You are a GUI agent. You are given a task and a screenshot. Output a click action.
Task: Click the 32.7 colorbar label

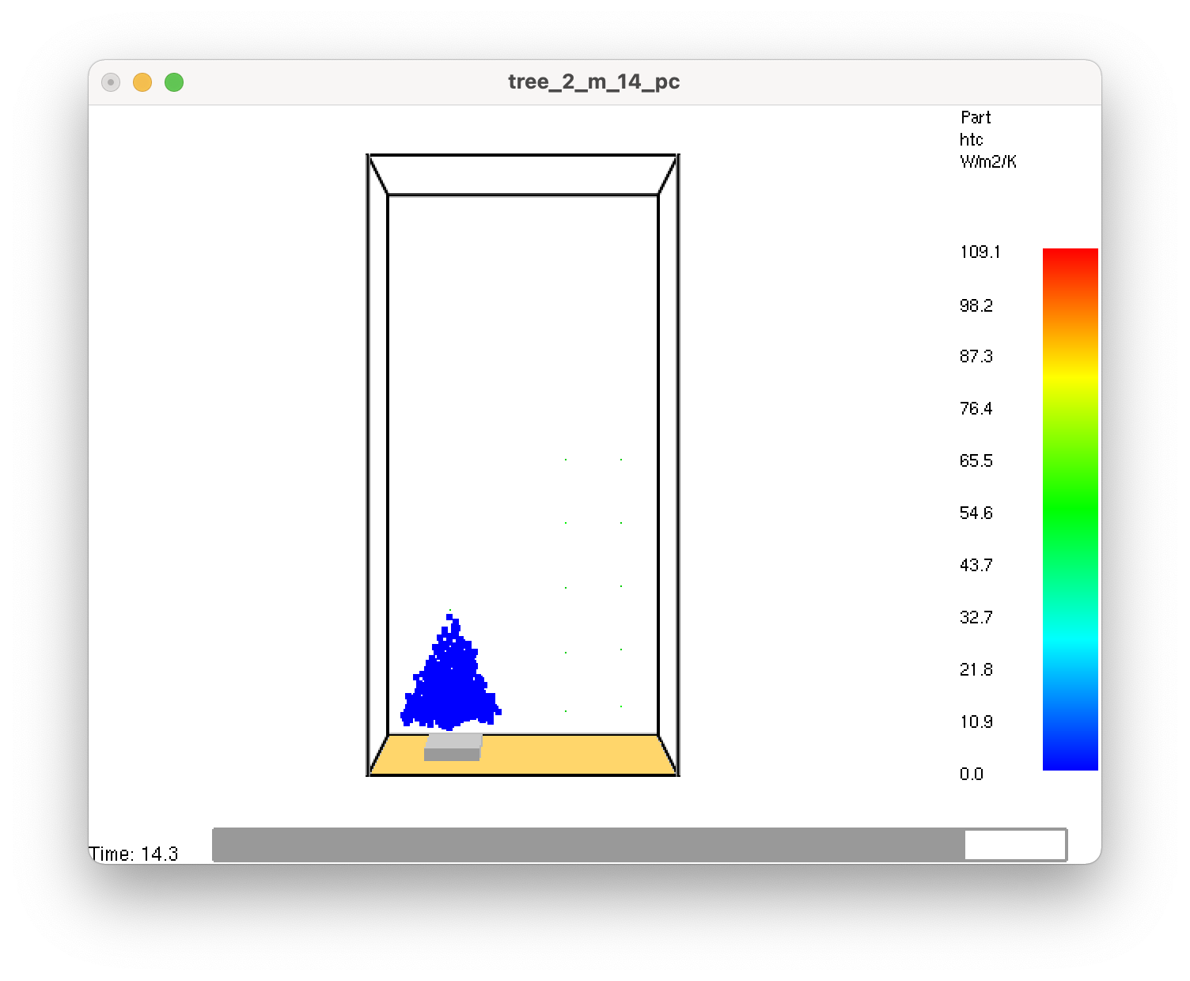[x=976, y=618]
